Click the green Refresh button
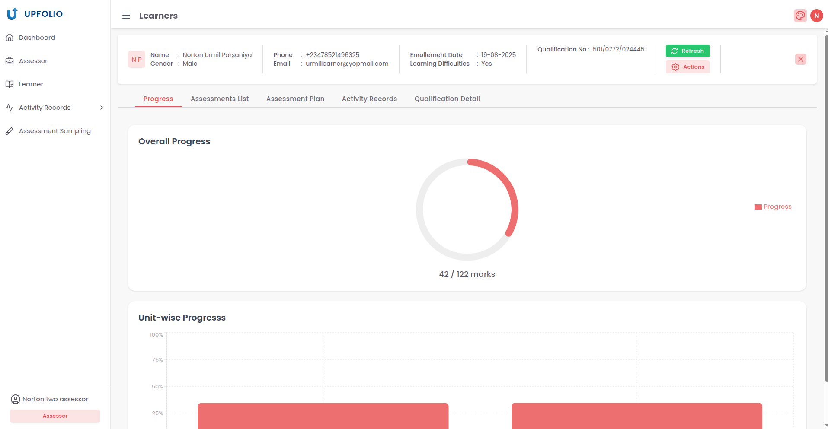The width and height of the screenshot is (828, 429). tap(687, 51)
